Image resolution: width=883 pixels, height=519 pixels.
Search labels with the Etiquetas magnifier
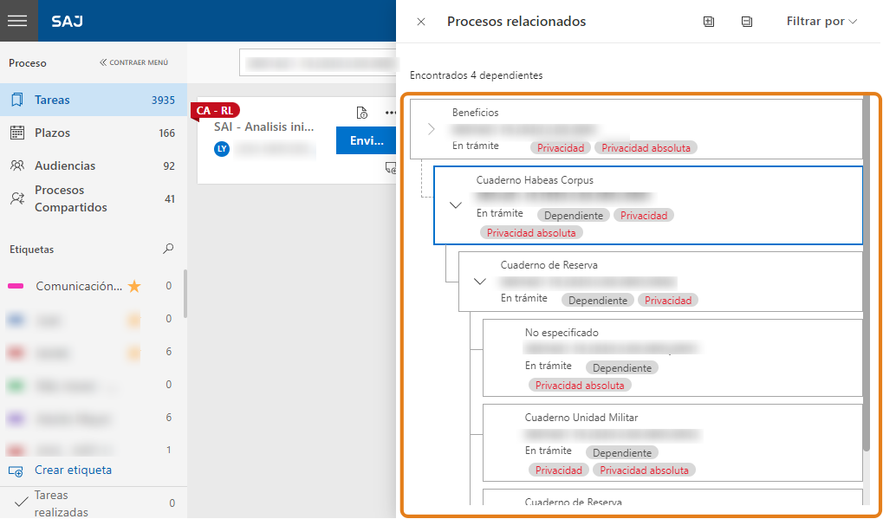coord(168,250)
